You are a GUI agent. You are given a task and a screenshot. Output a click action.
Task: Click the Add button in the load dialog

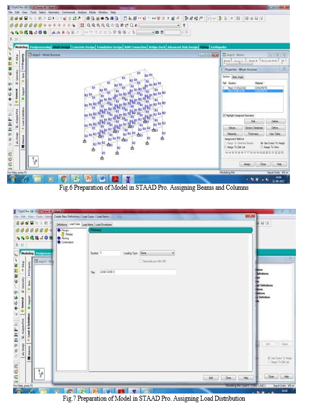tap(211, 378)
